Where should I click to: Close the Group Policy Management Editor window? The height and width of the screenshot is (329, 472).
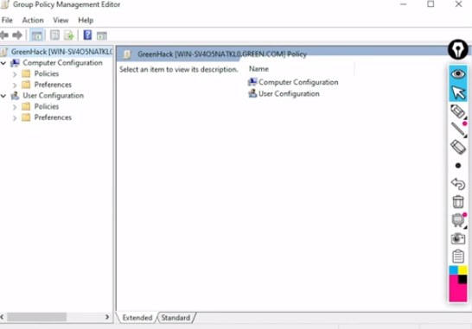(458, 4)
